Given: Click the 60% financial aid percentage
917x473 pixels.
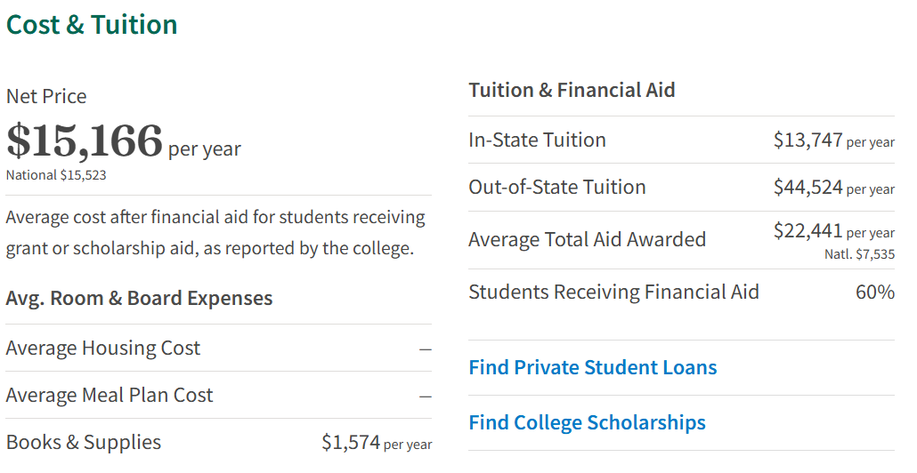Looking at the screenshot, I should [874, 293].
